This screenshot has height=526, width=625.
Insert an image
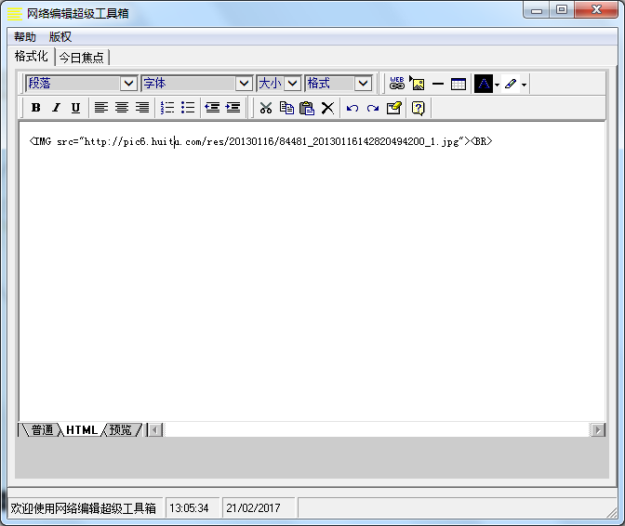tap(418, 84)
